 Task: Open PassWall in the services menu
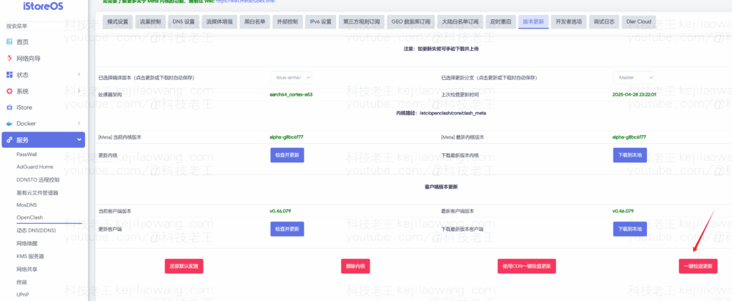pyautogui.click(x=26, y=154)
